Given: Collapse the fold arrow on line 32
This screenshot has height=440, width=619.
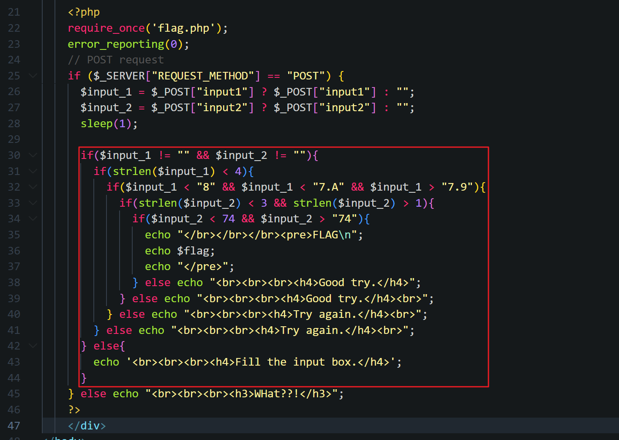Looking at the screenshot, I should click(x=33, y=187).
